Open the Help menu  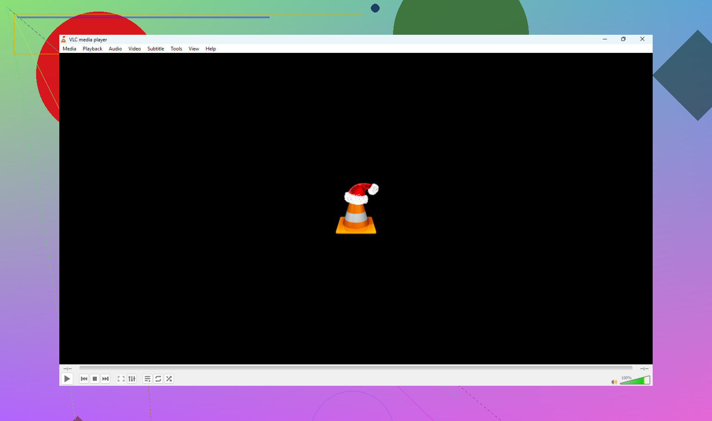click(210, 49)
